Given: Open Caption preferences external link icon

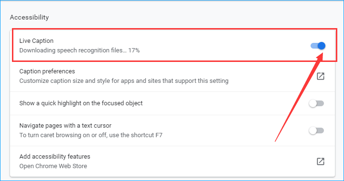Looking at the screenshot, I should click(320, 76).
